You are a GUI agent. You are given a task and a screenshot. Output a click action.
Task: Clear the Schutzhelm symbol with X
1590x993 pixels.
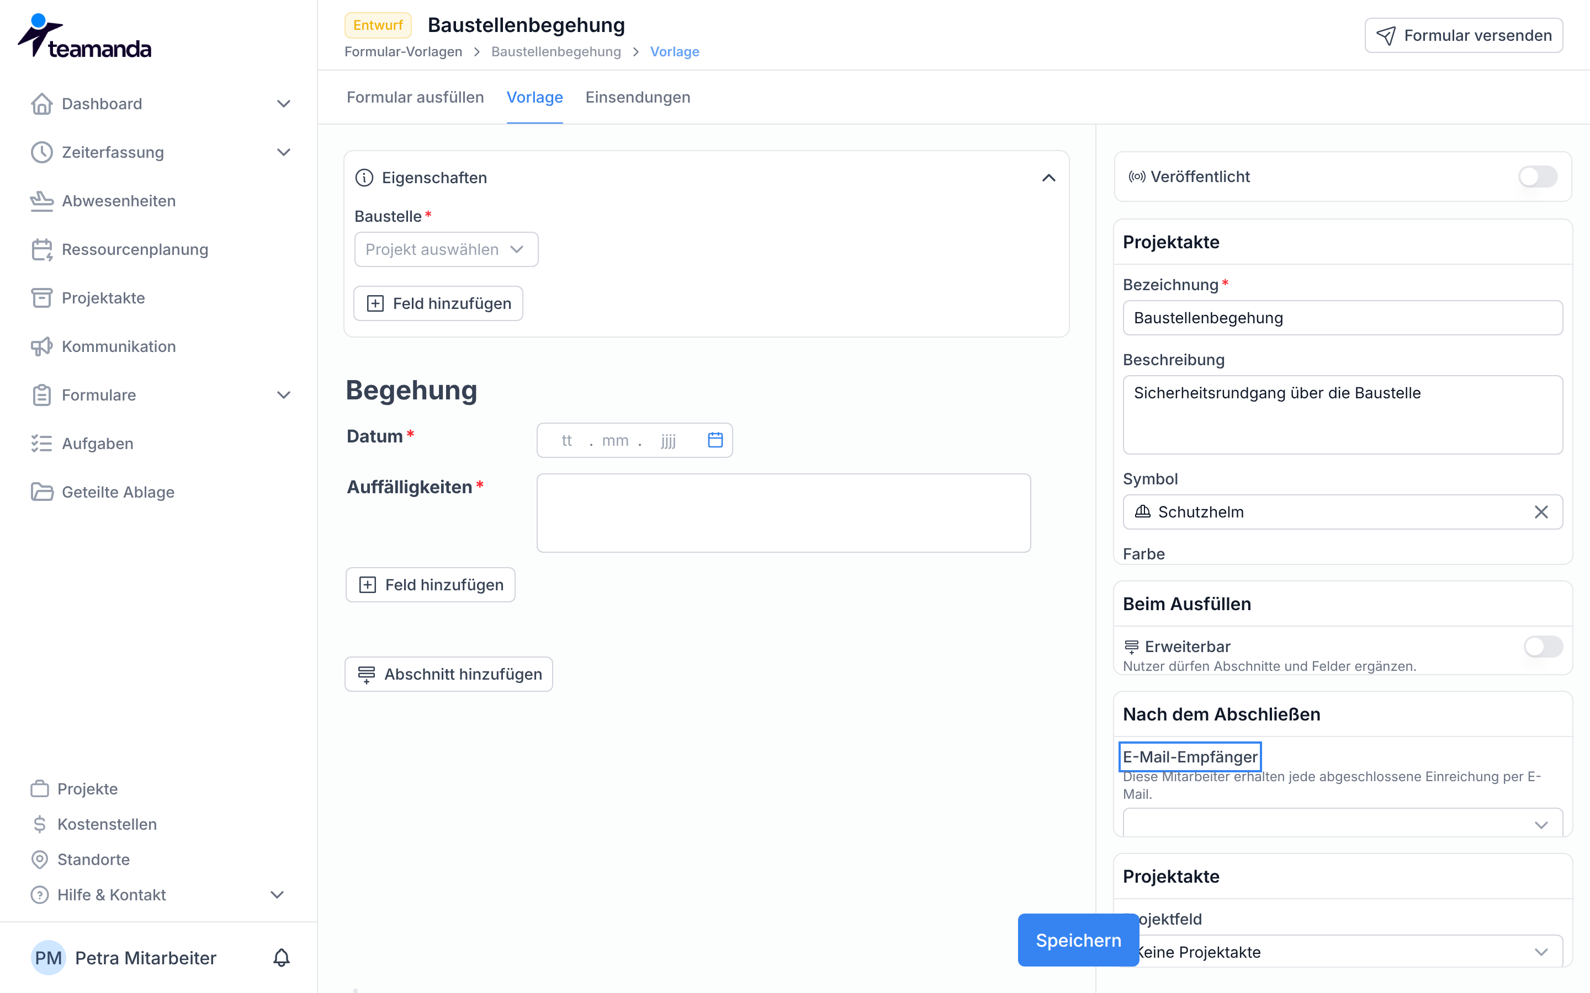pos(1541,512)
